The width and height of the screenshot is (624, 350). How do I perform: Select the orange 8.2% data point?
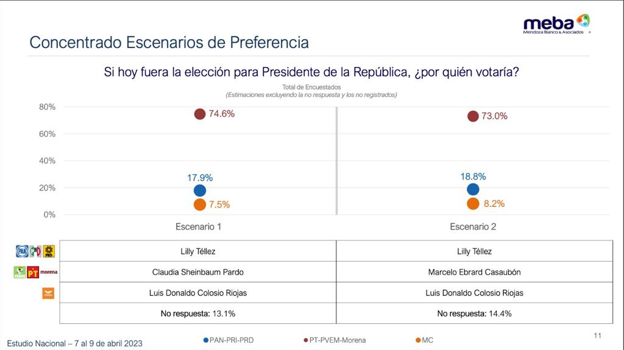[x=473, y=204]
